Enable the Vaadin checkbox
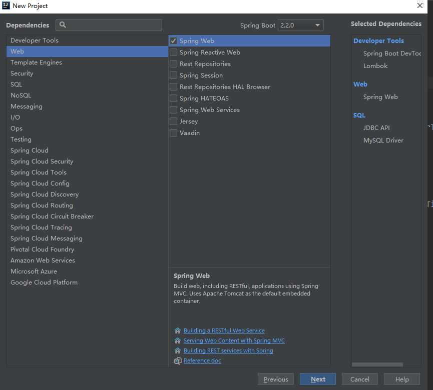Image resolution: width=433 pixels, height=390 pixels. point(173,132)
